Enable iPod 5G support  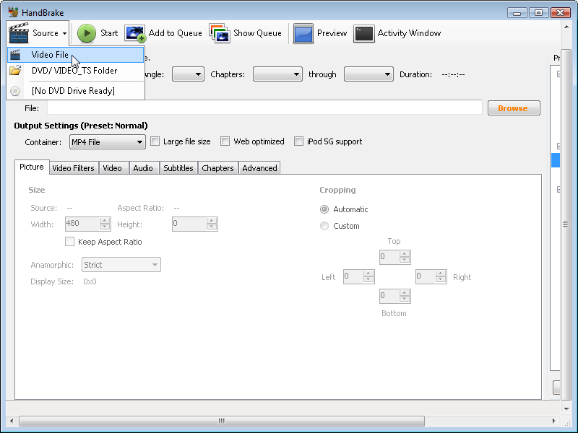click(x=299, y=141)
